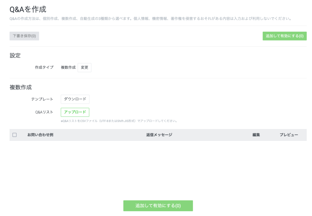Click the Q&Aリスト row label
The width and height of the screenshot is (312, 216).
click(44, 112)
